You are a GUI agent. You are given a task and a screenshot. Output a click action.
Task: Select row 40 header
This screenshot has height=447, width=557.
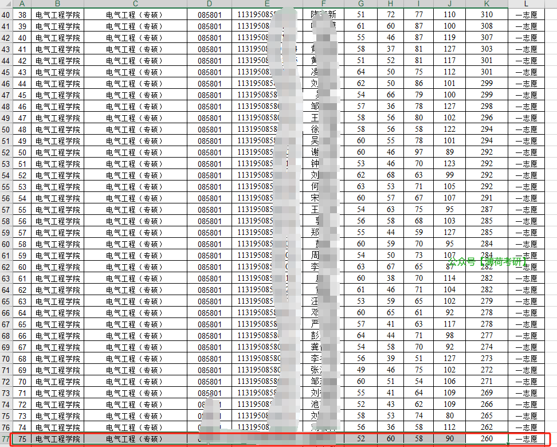[6, 14]
